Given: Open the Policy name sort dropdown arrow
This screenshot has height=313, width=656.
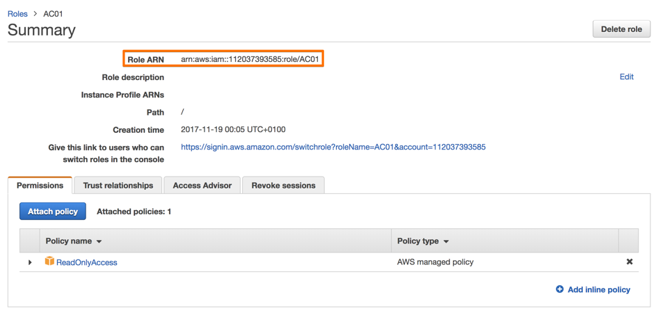Looking at the screenshot, I should (99, 241).
